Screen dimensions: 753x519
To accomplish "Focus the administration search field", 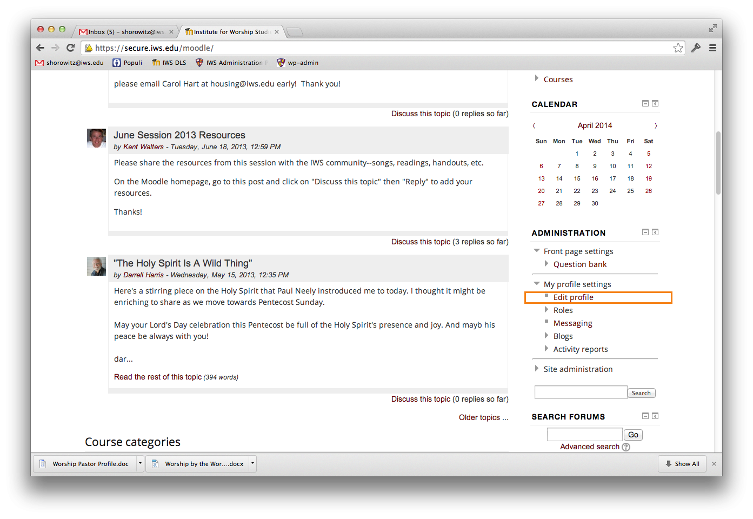I will pos(581,392).
